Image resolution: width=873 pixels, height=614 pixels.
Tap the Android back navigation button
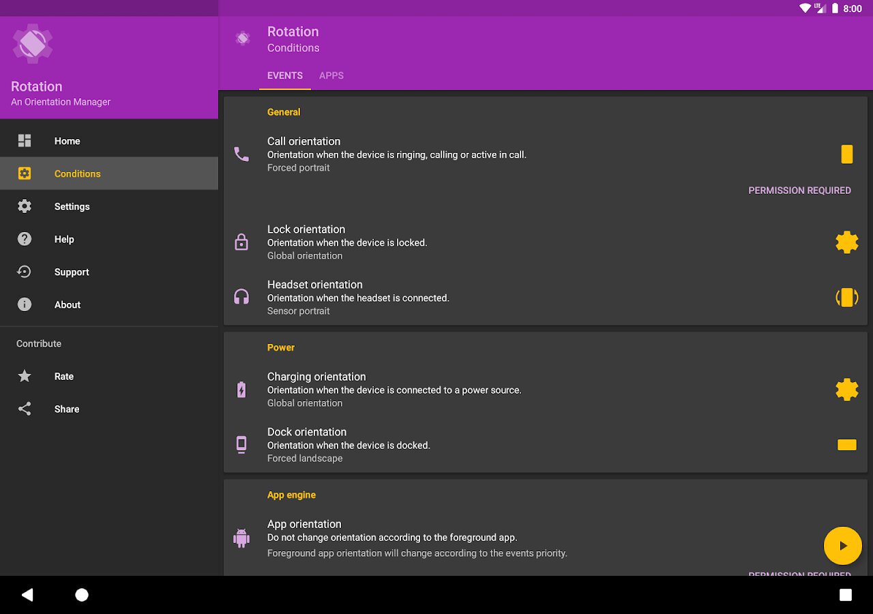27,595
